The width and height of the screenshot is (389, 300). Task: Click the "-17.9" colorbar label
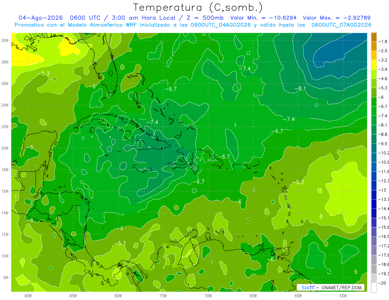[383, 255]
